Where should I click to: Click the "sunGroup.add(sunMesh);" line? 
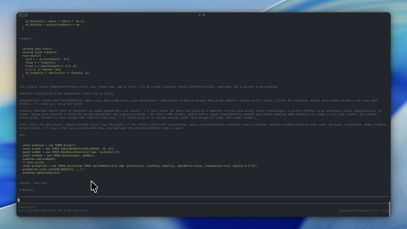click(39, 159)
